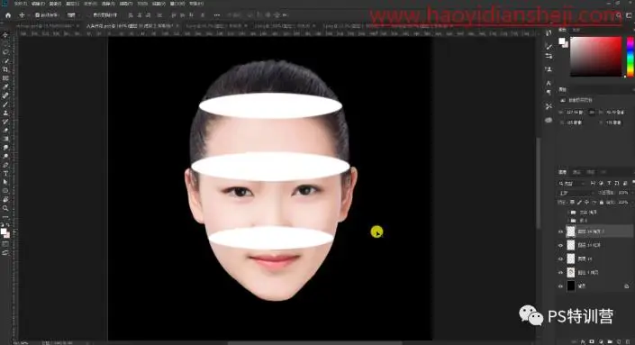The width and height of the screenshot is (635, 345).
Task: Select the Lasso tool
Action: point(5,52)
